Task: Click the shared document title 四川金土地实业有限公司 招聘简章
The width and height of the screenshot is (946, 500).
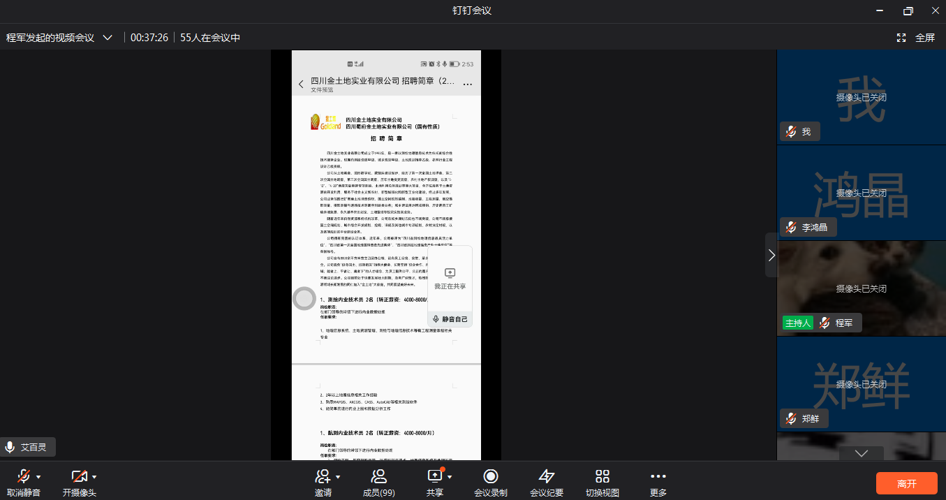Action: (x=383, y=81)
